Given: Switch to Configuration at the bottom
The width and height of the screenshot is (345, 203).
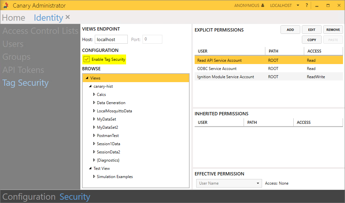Looking at the screenshot, I should pyautogui.click(x=29, y=197).
